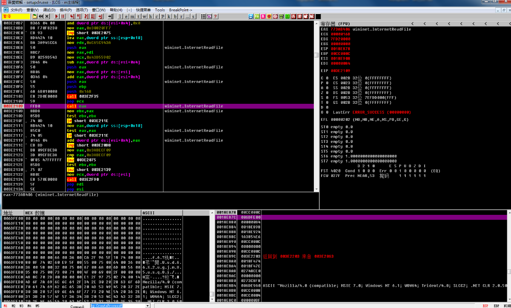Click the appearance options colored icon
Screen dimensions: 511x308
tap(209, 16)
